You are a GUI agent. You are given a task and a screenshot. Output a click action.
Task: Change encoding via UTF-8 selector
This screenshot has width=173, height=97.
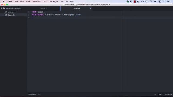160,94
